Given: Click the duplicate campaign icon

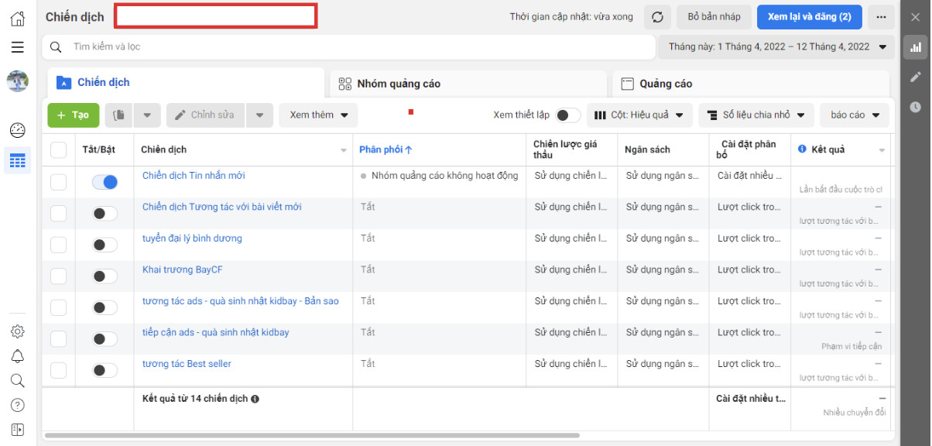Looking at the screenshot, I should 118,115.
